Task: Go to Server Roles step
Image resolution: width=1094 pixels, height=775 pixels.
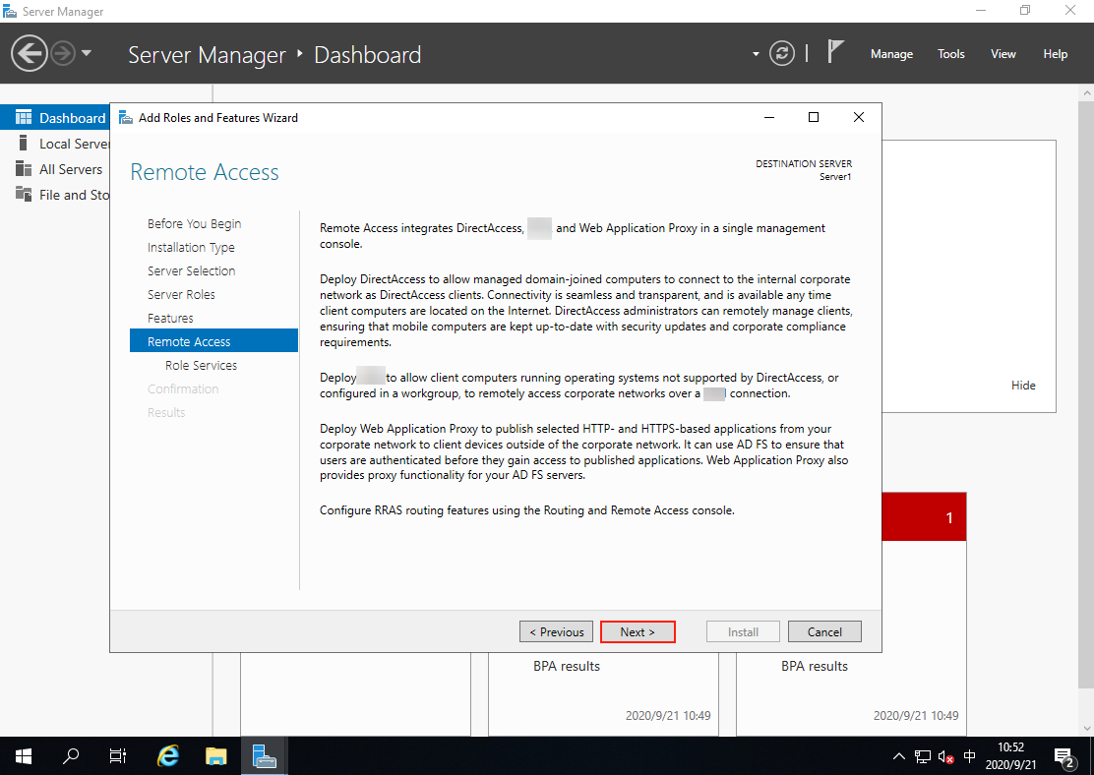Action: click(x=181, y=294)
